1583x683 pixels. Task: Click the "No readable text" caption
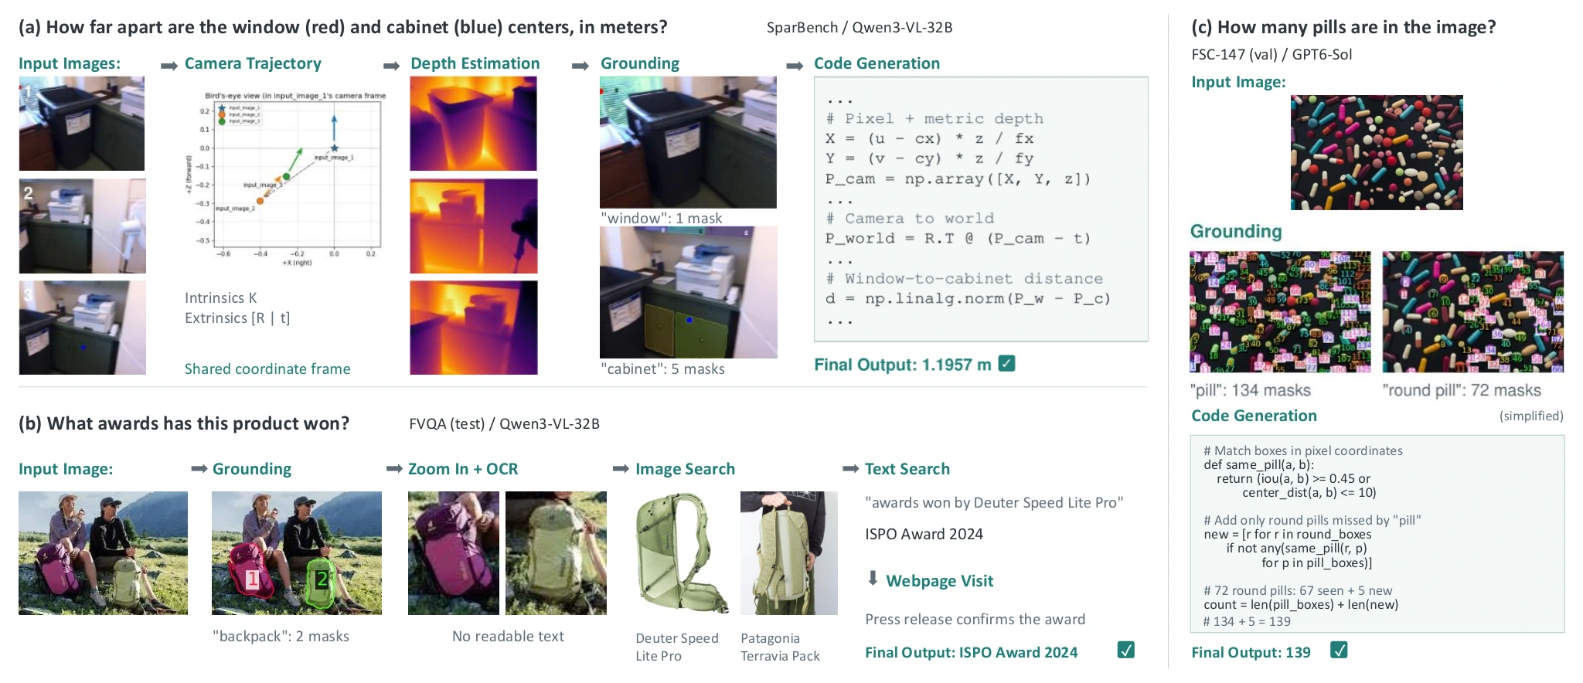pos(508,636)
